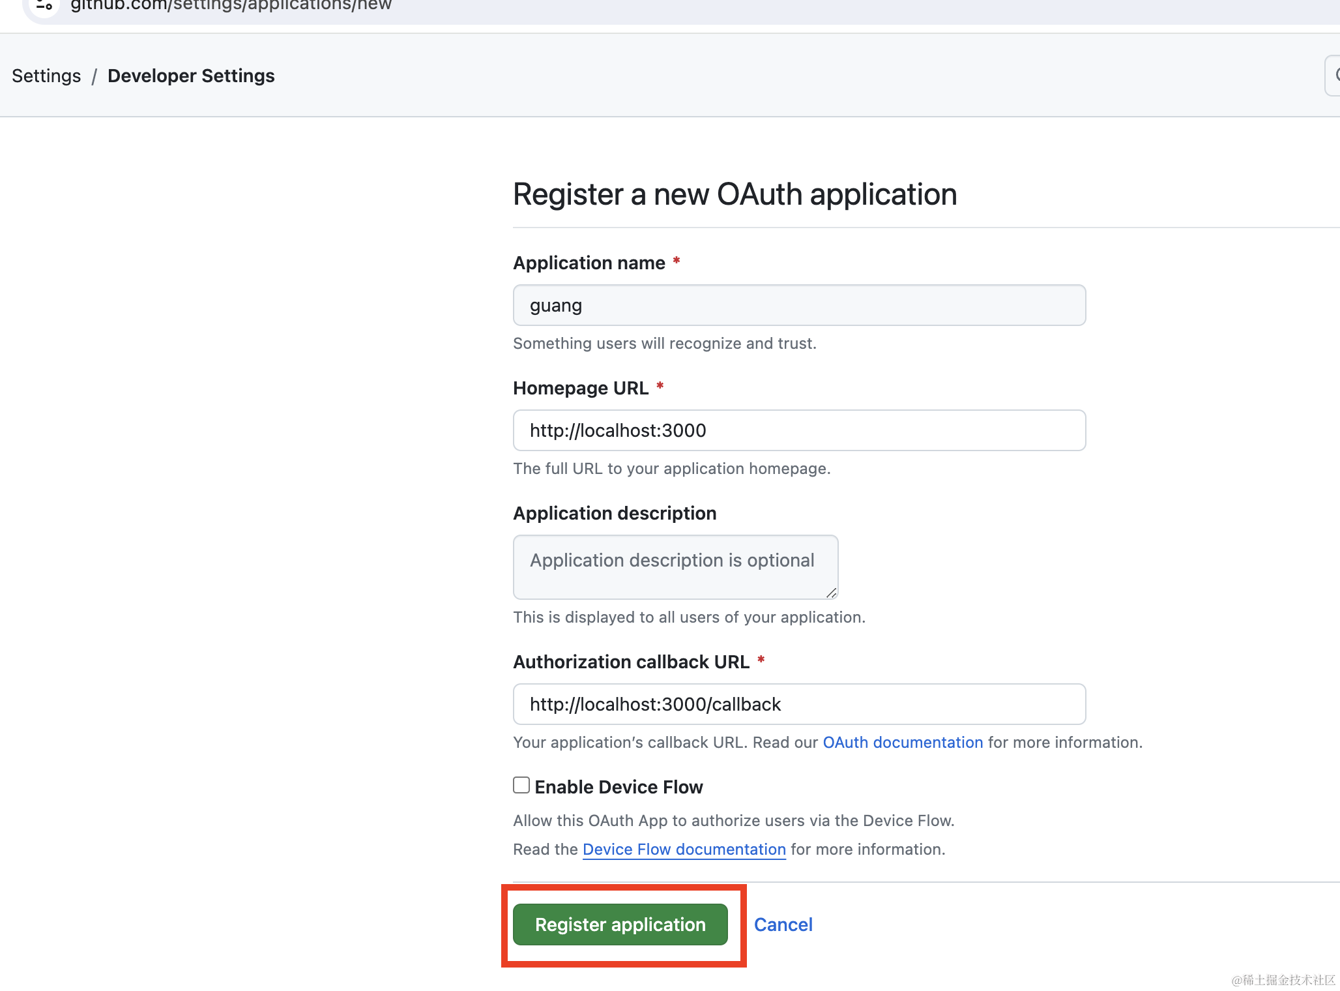This screenshot has height=991, width=1340.
Task: Click the "Authorization callback URL" label
Action: click(x=631, y=662)
